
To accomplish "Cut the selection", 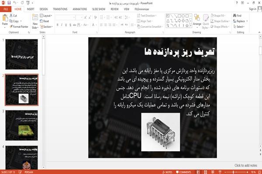I will pos(14,16).
